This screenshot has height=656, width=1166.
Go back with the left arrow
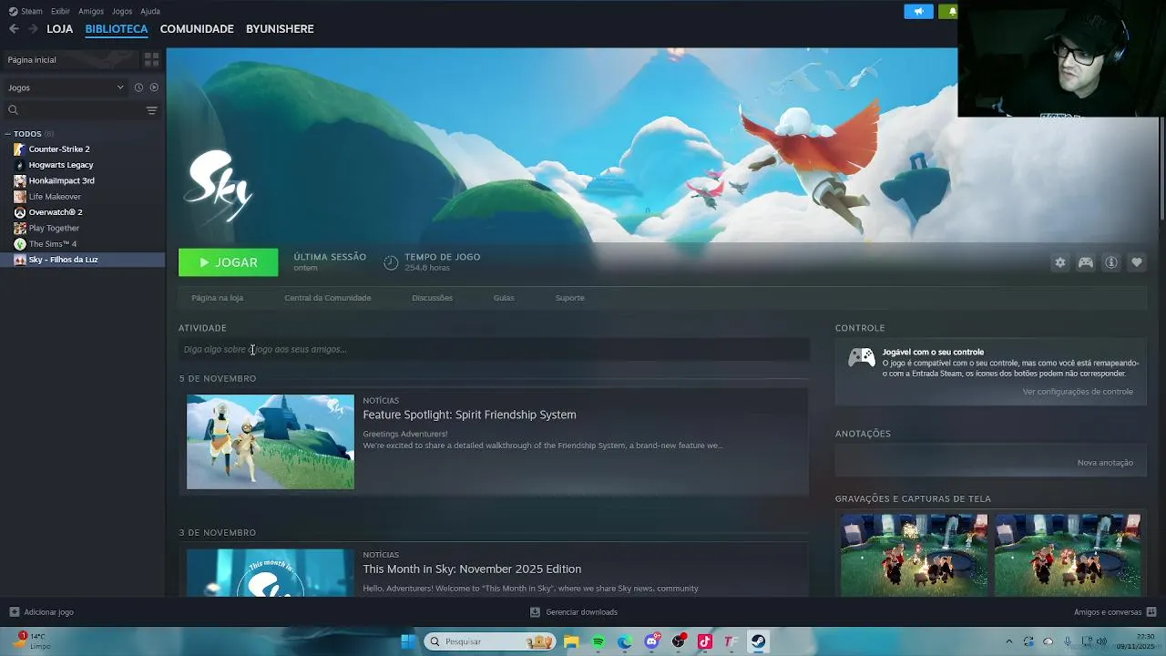point(14,29)
